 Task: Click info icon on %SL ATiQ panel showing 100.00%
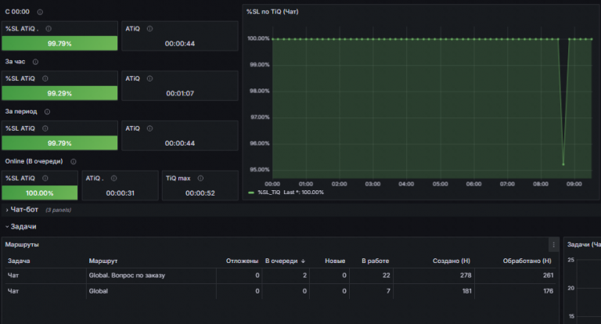point(45,178)
